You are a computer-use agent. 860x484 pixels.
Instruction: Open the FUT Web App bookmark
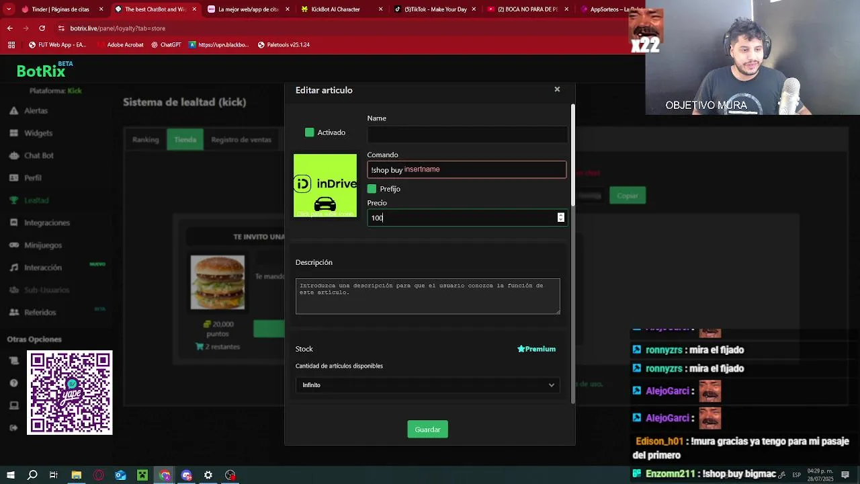[x=58, y=45]
